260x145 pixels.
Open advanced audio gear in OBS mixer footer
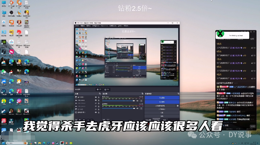[104, 120]
